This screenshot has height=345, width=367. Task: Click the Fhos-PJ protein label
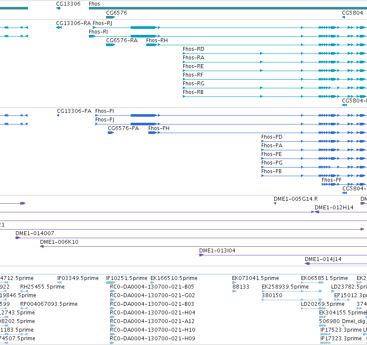coord(105,120)
